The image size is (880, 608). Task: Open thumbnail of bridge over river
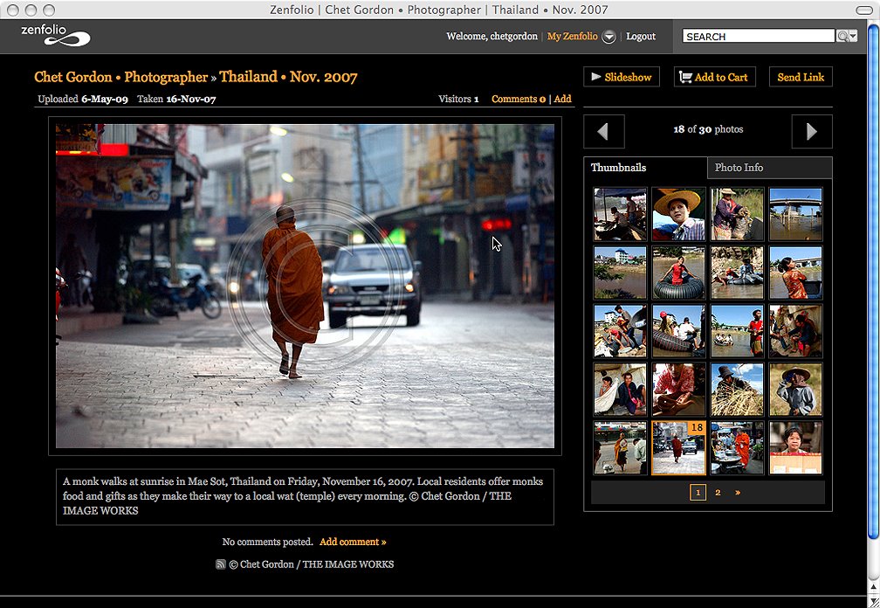(x=795, y=214)
